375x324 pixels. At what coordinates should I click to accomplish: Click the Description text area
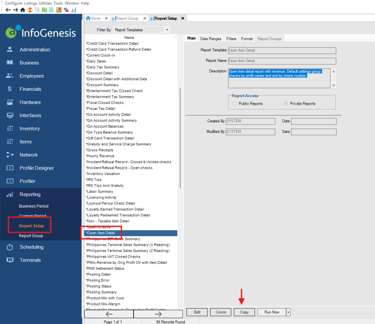(x=279, y=78)
